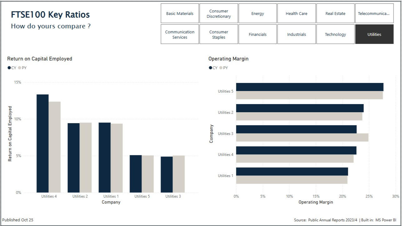Select the Consumer Staples sector

[x=219, y=34]
